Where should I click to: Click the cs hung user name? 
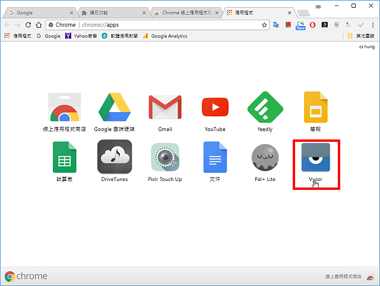(x=367, y=46)
